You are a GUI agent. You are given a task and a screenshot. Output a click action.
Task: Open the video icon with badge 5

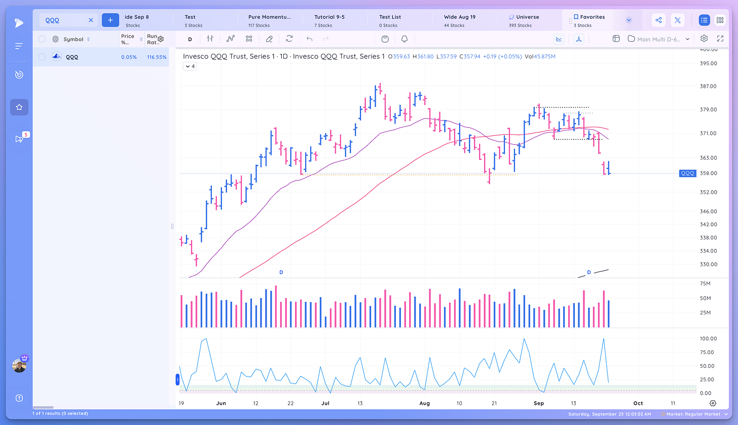click(19, 138)
